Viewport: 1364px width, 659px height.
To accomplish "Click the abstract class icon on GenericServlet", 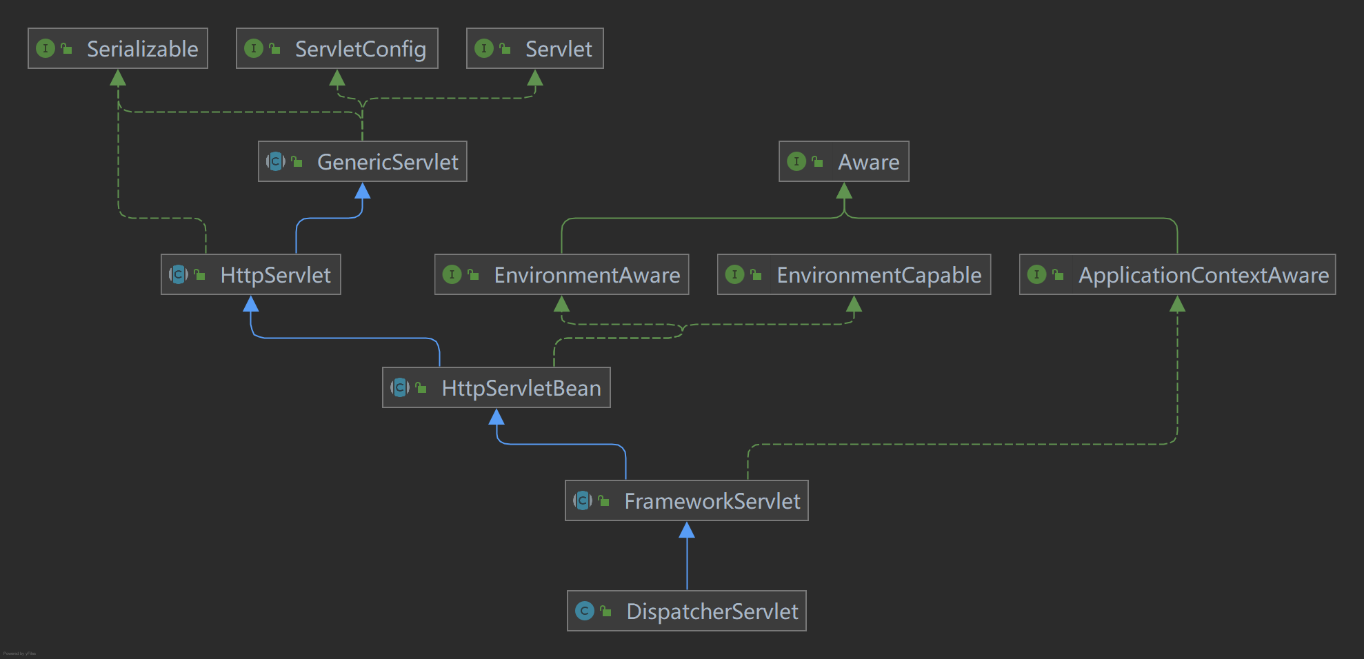I will pyautogui.click(x=276, y=161).
